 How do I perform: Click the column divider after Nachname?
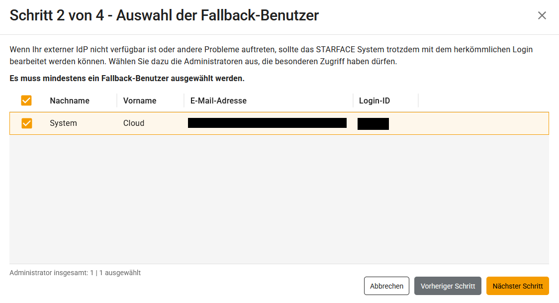pyautogui.click(x=117, y=101)
